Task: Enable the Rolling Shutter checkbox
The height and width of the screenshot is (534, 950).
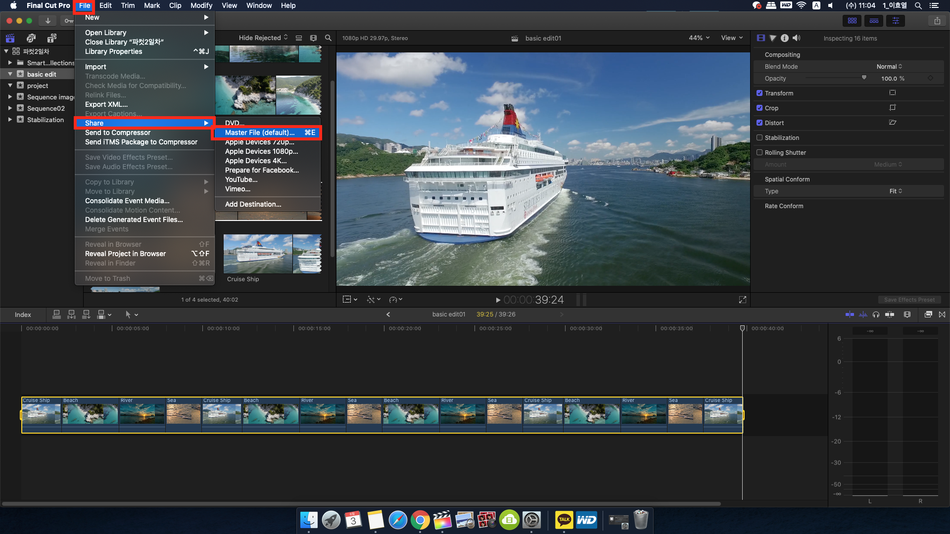Action: pos(760,152)
